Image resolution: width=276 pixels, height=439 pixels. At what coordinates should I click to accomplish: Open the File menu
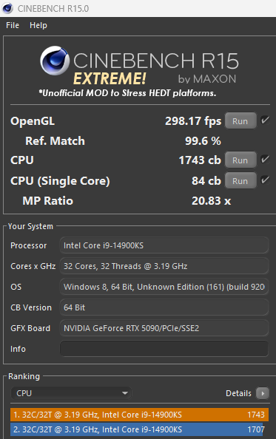[13, 25]
